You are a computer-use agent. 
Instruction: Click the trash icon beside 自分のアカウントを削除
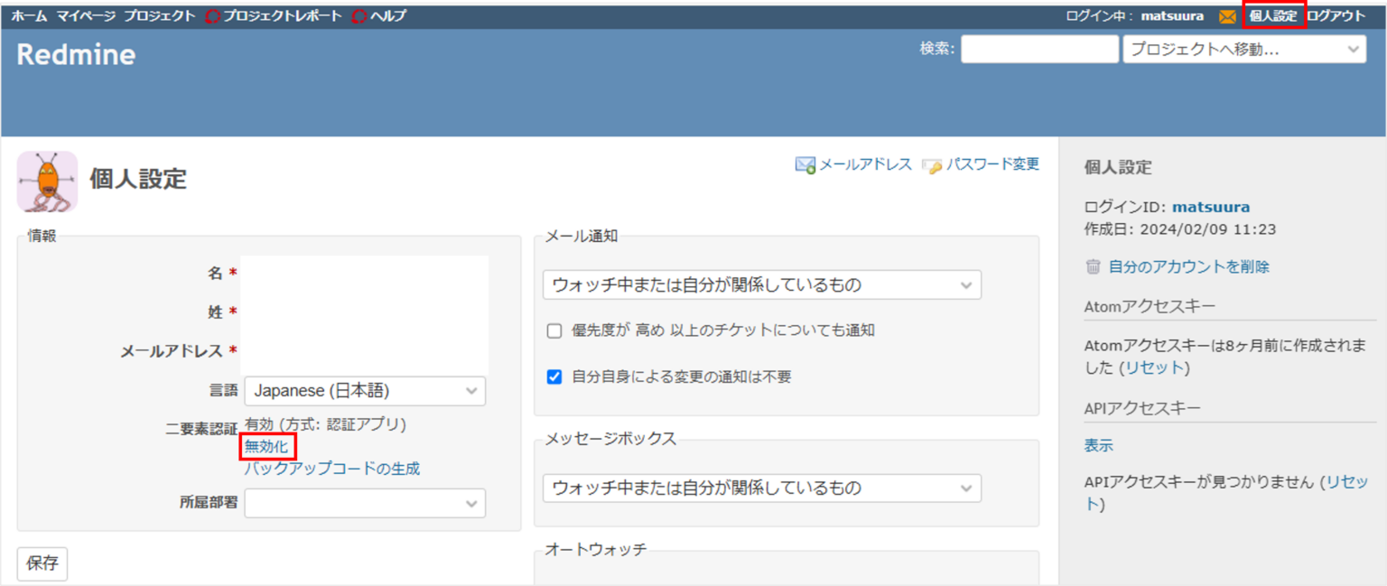click(x=1094, y=266)
